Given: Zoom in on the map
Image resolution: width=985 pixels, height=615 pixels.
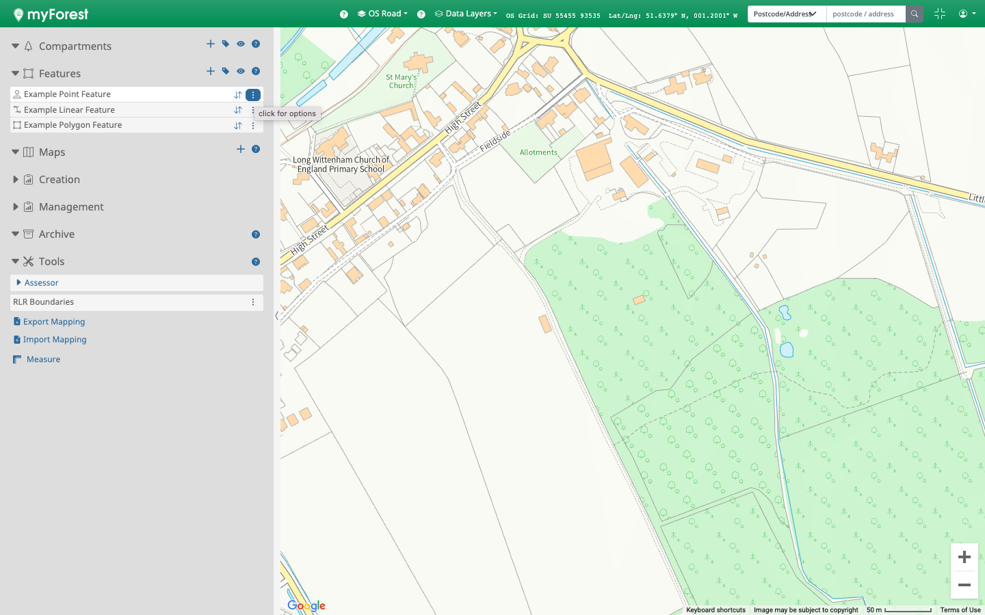Looking at the screenshot, I should 964,557.
